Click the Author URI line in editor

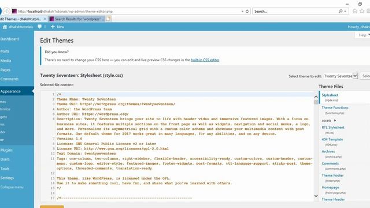coord(92,114)
